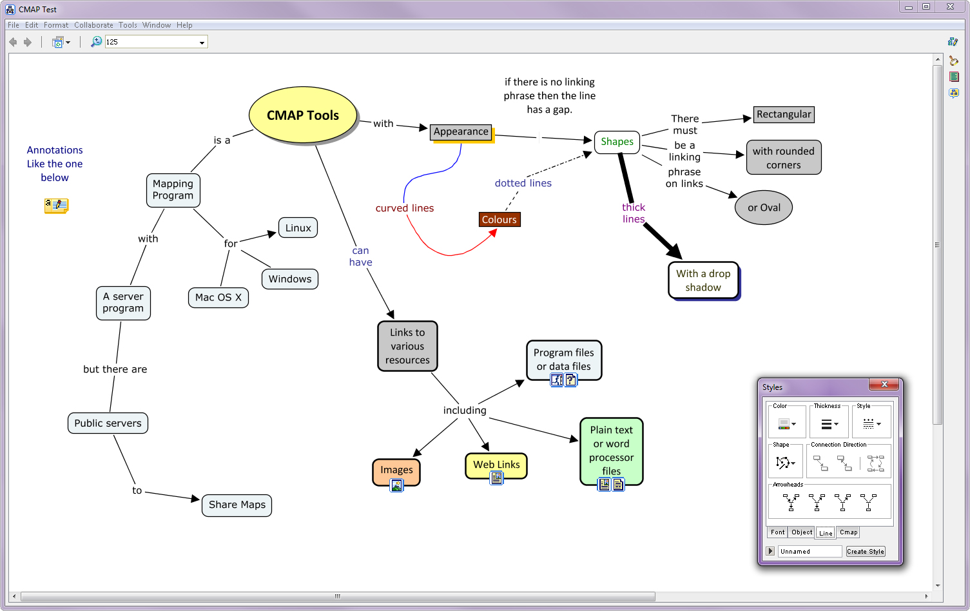Click the vertical scrollbar thumb
Image resolution: width=970 pixels, height=611 pixels.
click(x=937, y=244)
